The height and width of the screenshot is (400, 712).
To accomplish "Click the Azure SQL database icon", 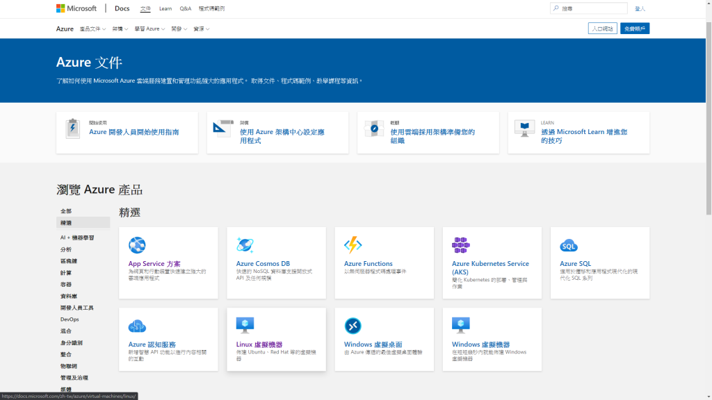I will pos(569,245).
